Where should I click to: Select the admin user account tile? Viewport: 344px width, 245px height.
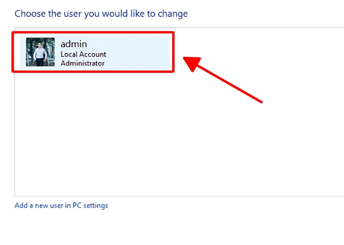pyautogui.click(x=93, y=52)
